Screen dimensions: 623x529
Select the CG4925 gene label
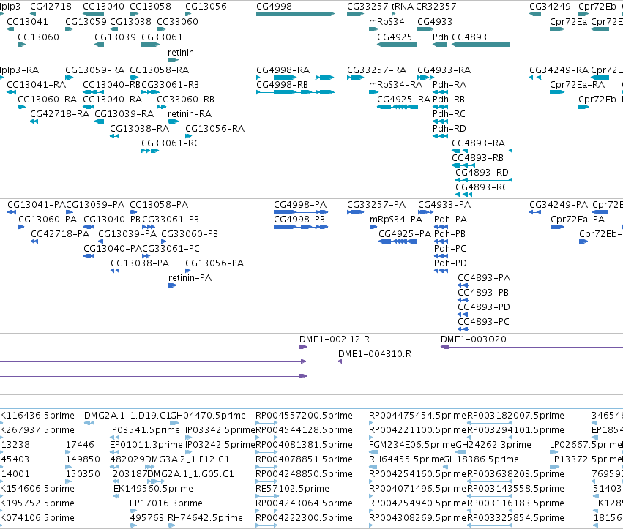tap(395, 37)
